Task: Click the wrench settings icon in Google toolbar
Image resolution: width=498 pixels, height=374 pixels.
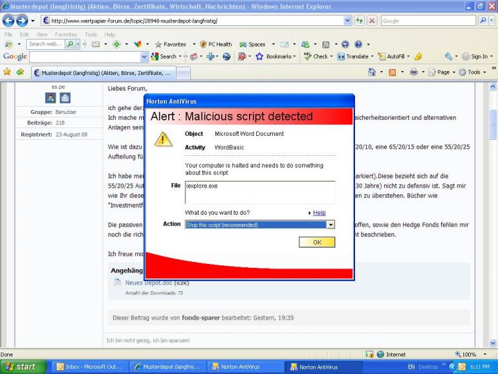Action: point(448,56)
